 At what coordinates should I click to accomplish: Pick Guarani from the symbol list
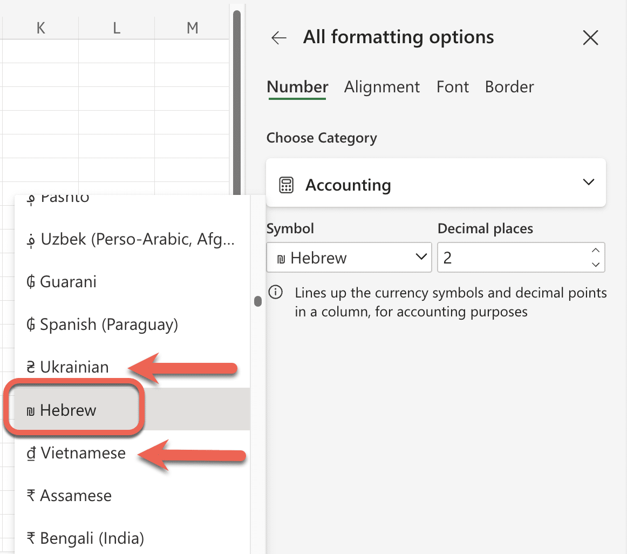click(x=68, y=282)
